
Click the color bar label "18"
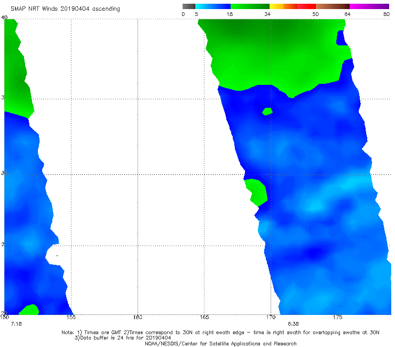point(230,14)
